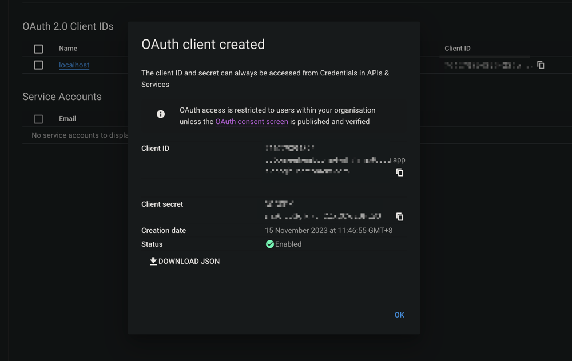Copy localhost client ID in the table

click(541, 65)
